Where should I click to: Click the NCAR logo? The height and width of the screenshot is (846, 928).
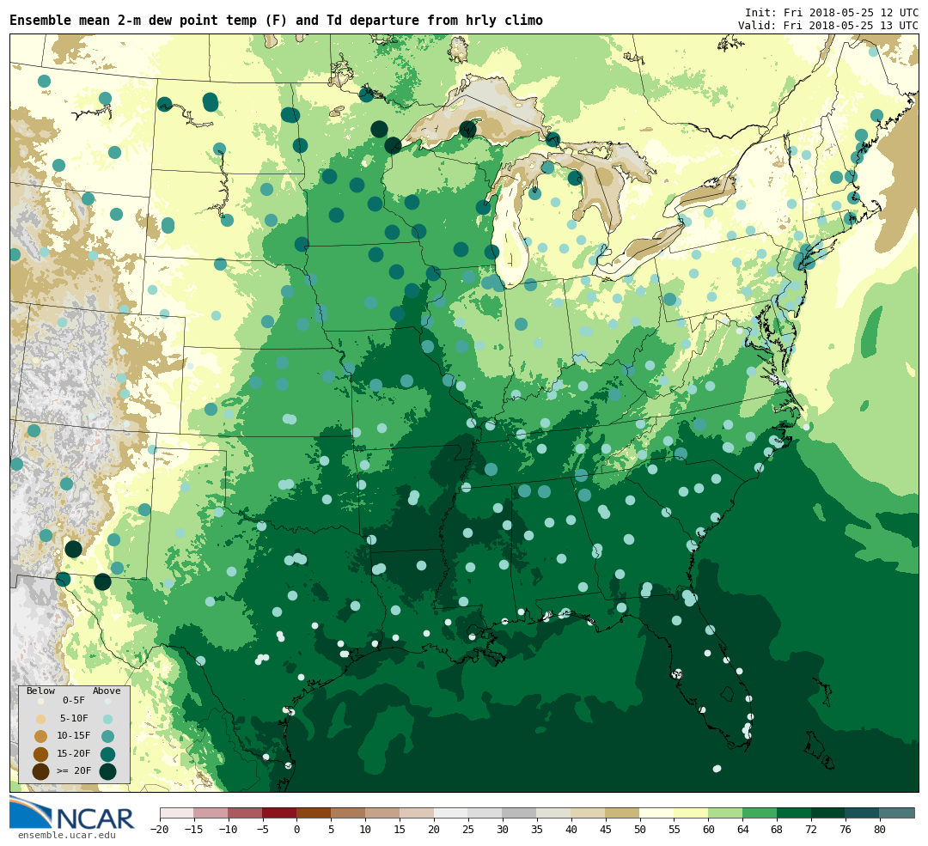click(x=72, y=813)
